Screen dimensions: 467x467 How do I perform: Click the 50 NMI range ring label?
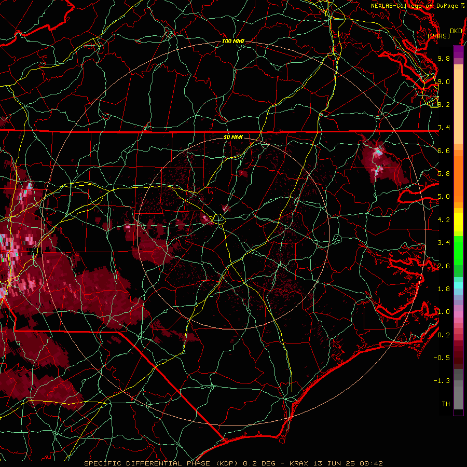233,137
